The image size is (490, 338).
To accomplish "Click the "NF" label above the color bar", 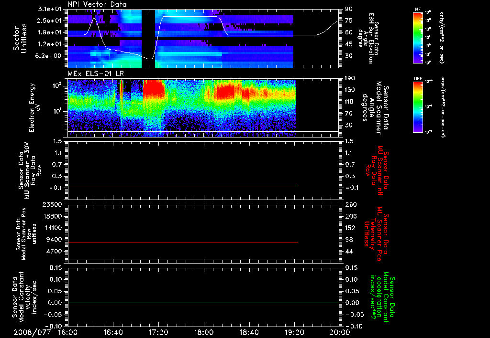I will pos(418,10).
